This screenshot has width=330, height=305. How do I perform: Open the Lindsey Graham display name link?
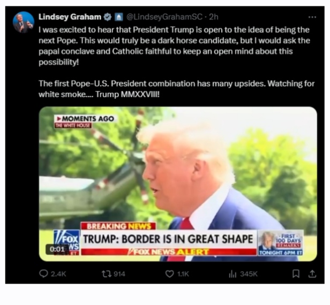[x=70, y=17]
